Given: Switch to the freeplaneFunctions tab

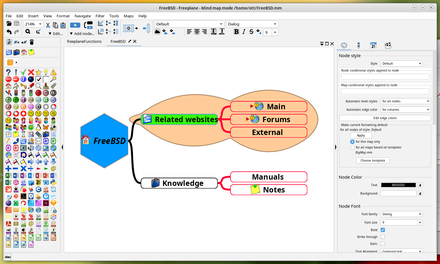Looking at the screenshot, I should (84, 41).
